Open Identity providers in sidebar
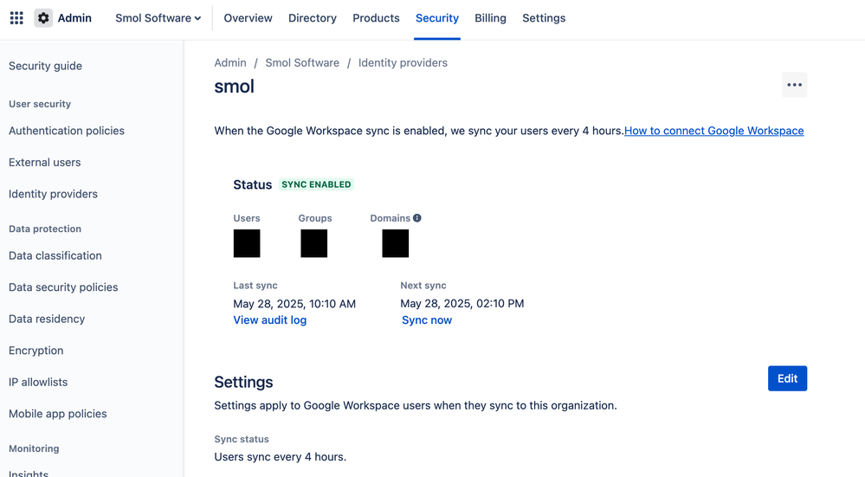 click(53, 194)
